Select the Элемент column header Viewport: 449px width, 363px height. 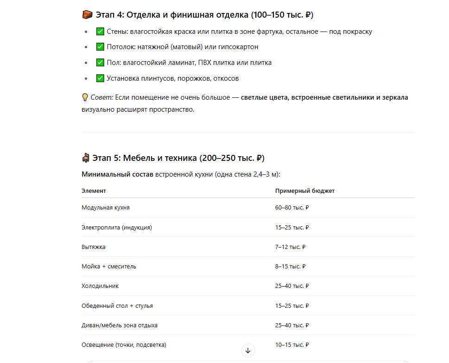[x=94, y=191]
